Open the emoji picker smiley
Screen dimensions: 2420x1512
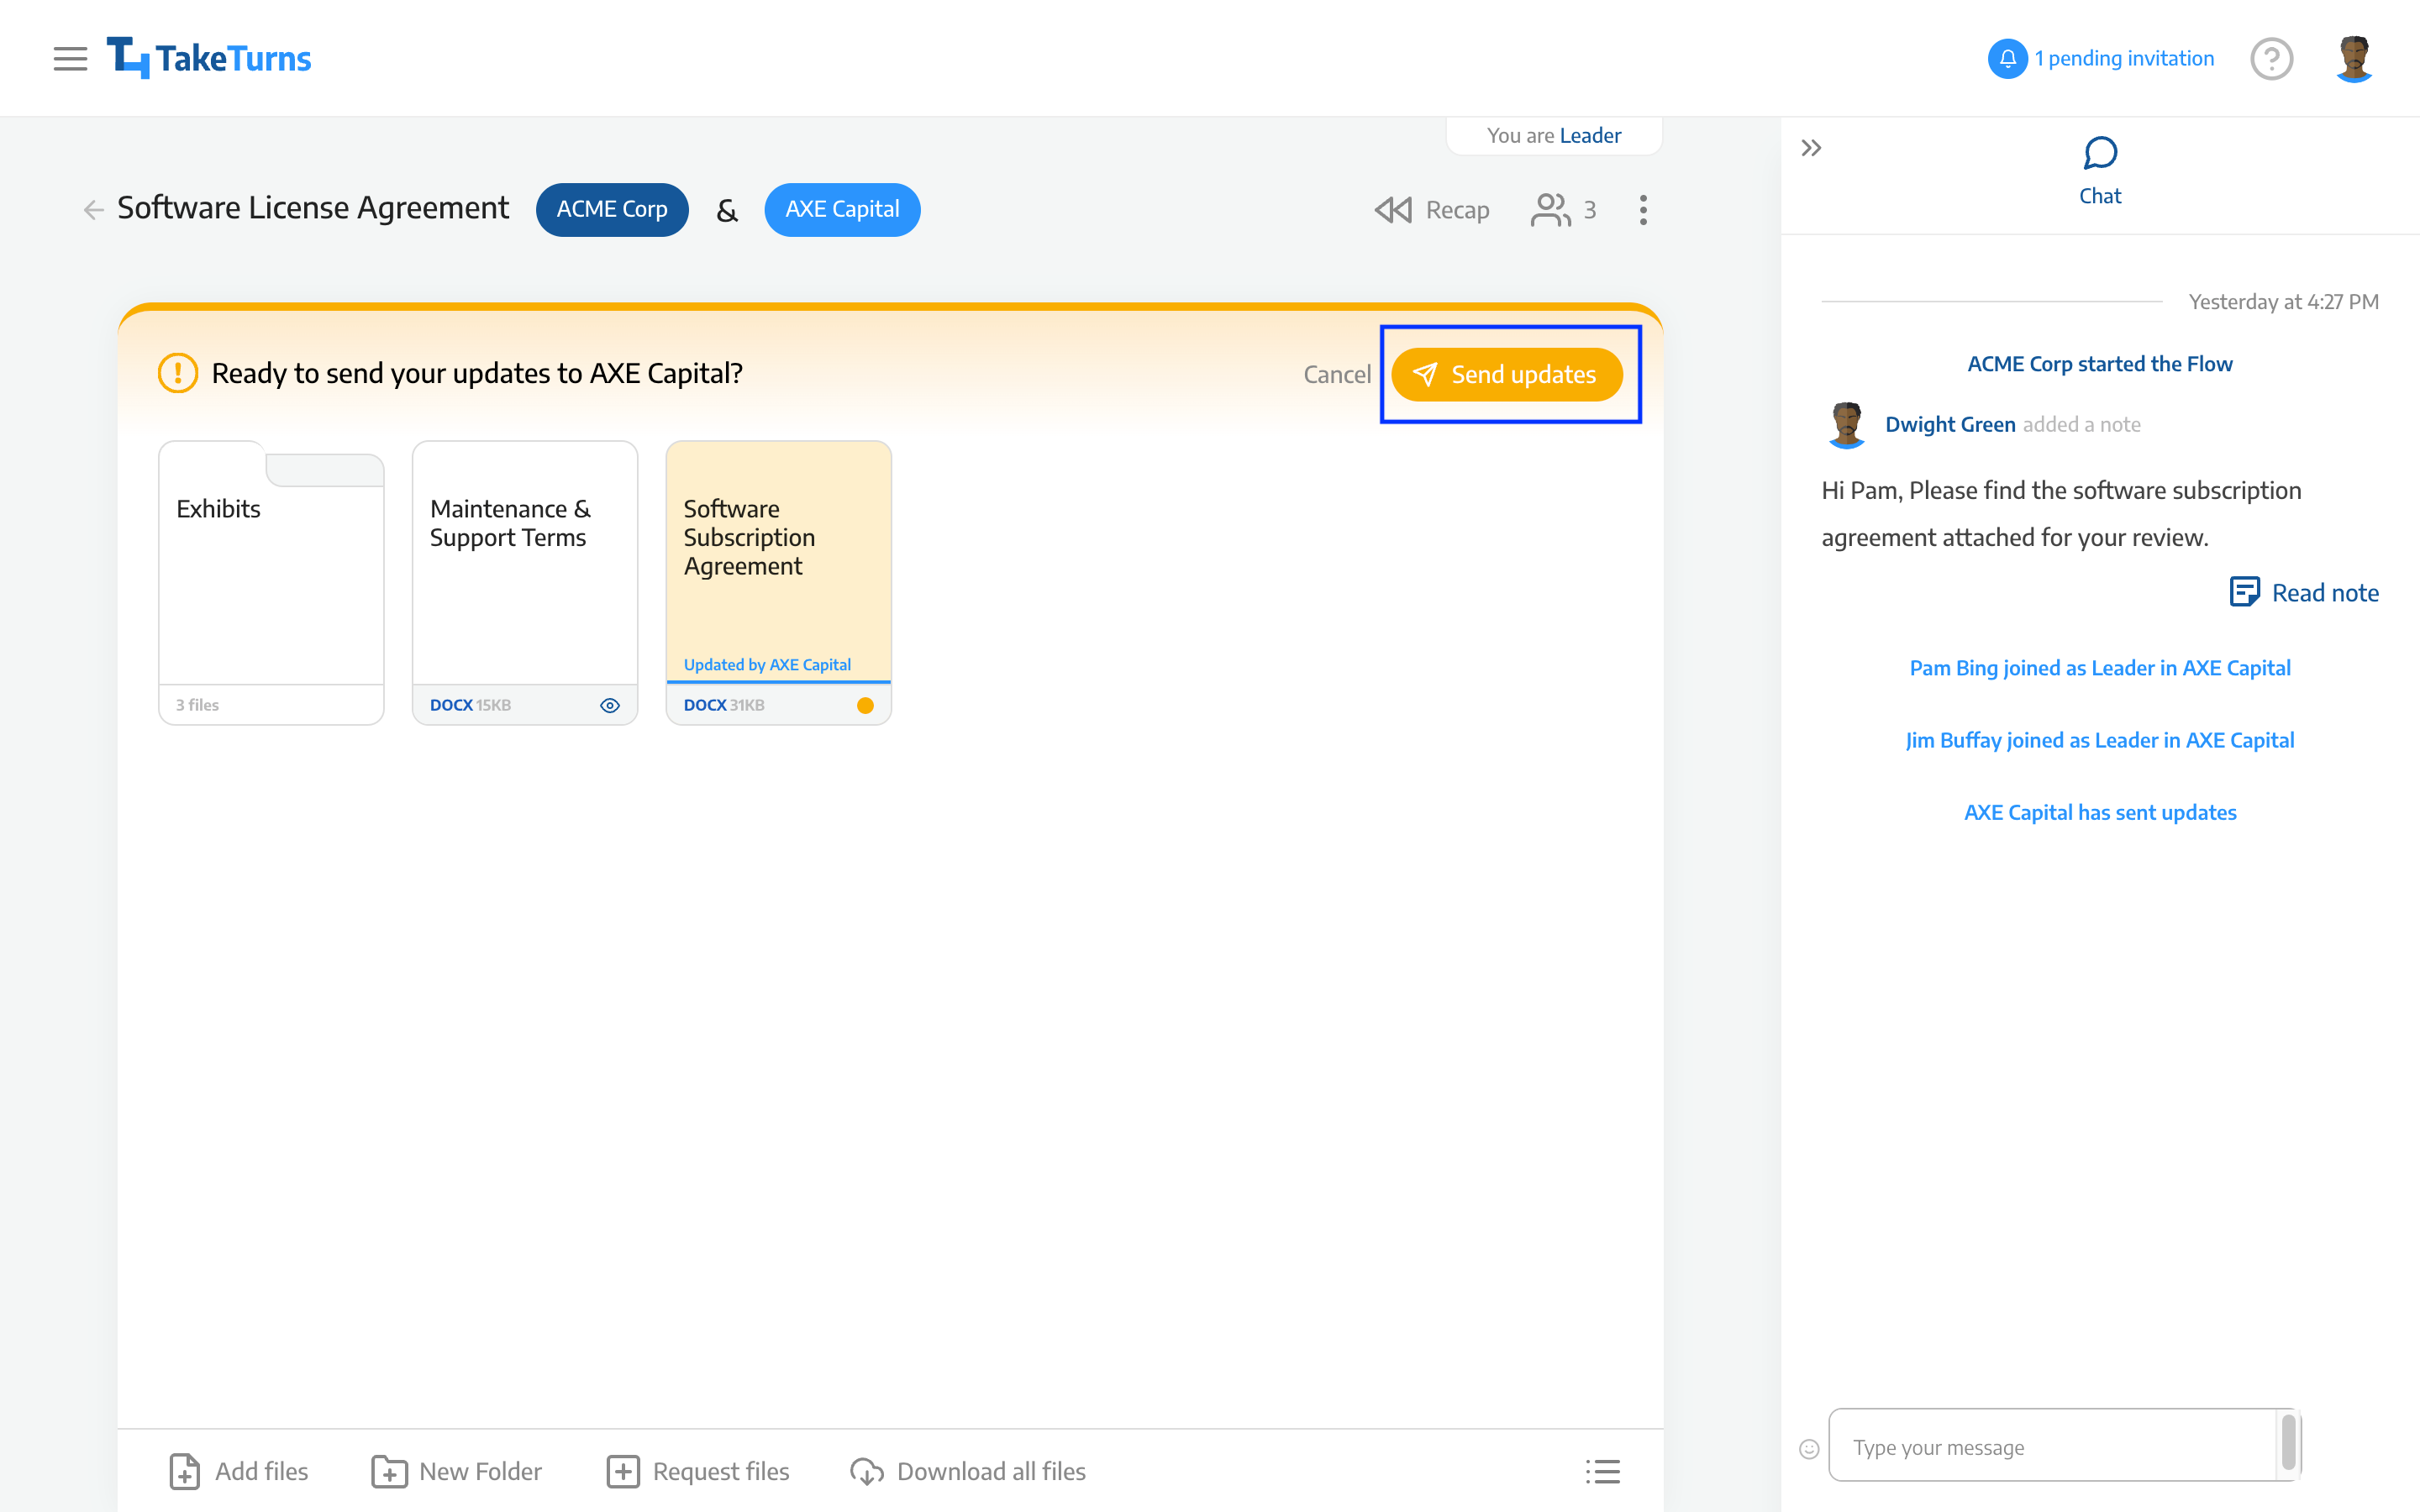click(x=1809, y=1448)
